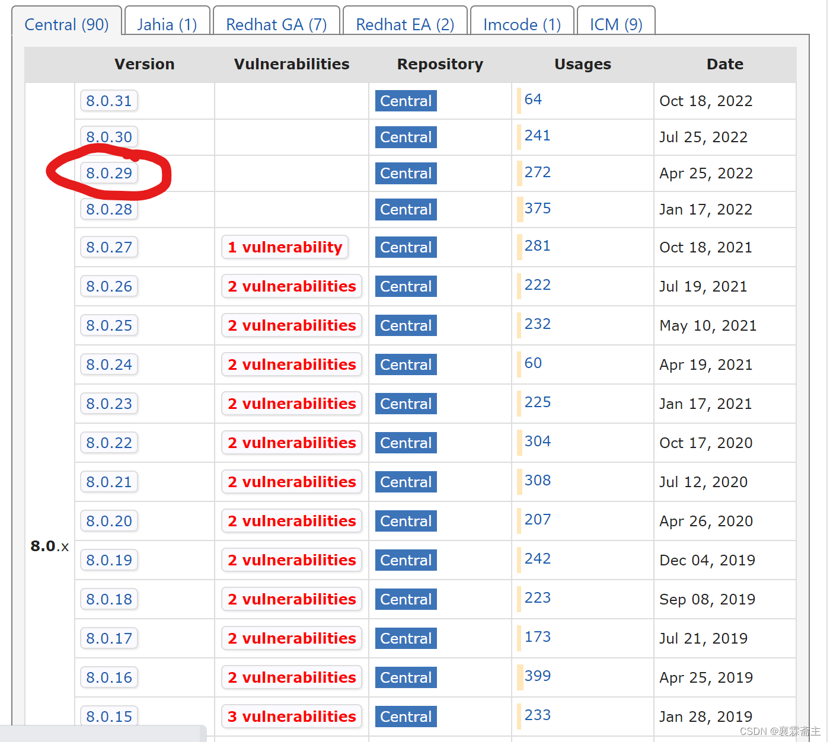This screenshot has width=830, height=742.
Task: Open version 8.0.31 details
Action: (x=109, y=101)
